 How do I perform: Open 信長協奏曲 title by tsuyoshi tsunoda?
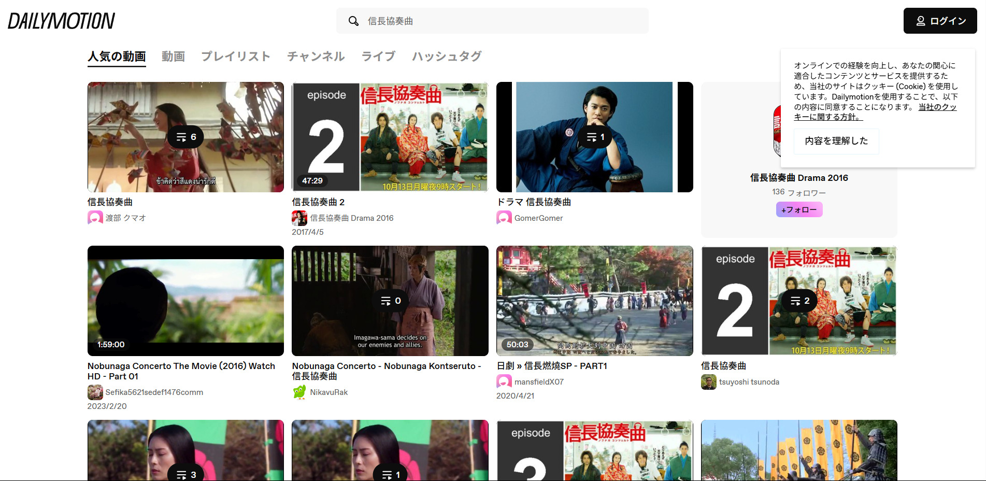coord(723,366)
